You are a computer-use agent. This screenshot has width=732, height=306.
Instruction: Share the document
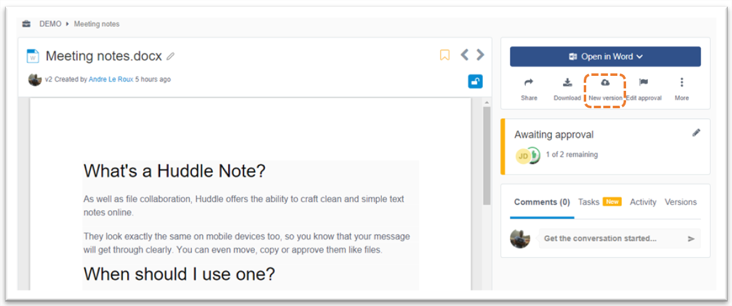coord(529,90)
